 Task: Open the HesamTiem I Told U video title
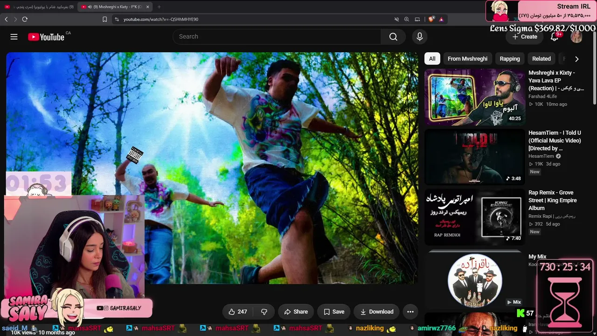click(x=555, y=140)
